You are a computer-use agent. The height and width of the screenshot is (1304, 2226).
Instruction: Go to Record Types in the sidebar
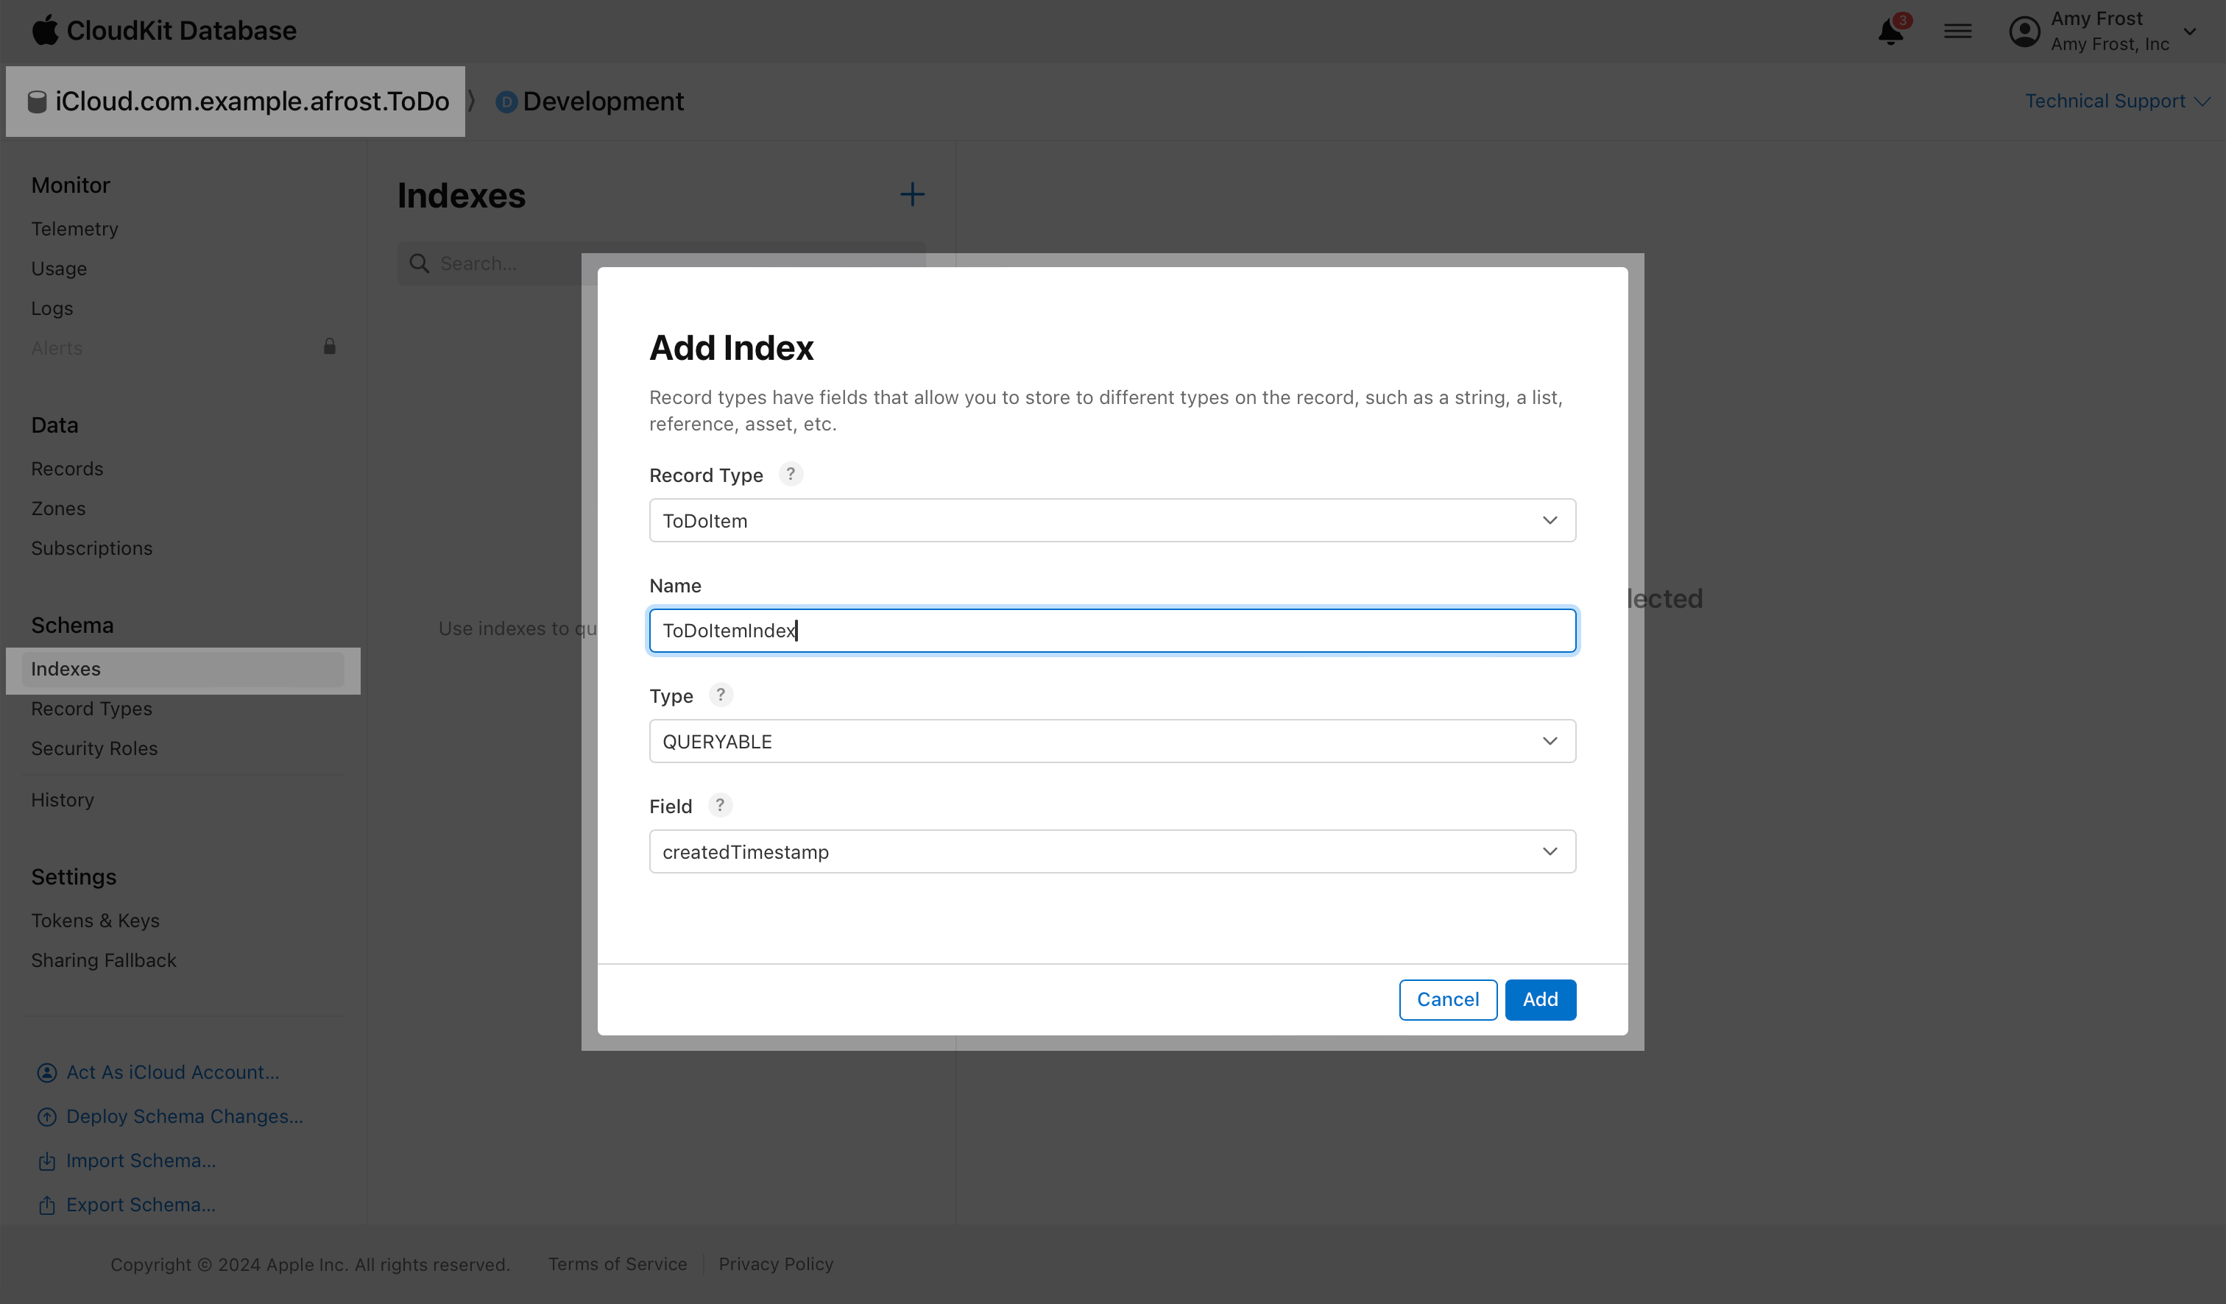point(92,709)
